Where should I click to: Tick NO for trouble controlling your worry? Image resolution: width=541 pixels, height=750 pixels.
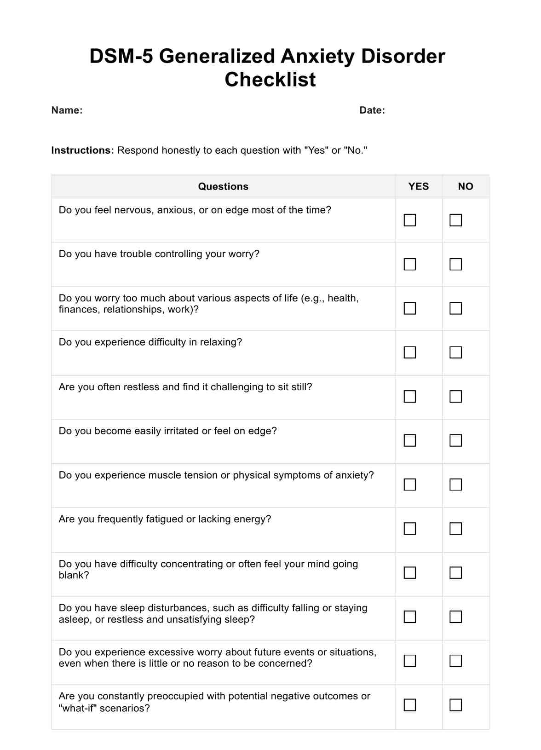455,264
